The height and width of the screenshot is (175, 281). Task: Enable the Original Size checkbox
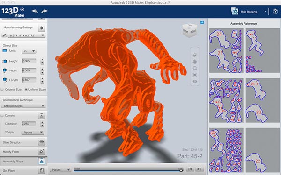coord(2,89)
